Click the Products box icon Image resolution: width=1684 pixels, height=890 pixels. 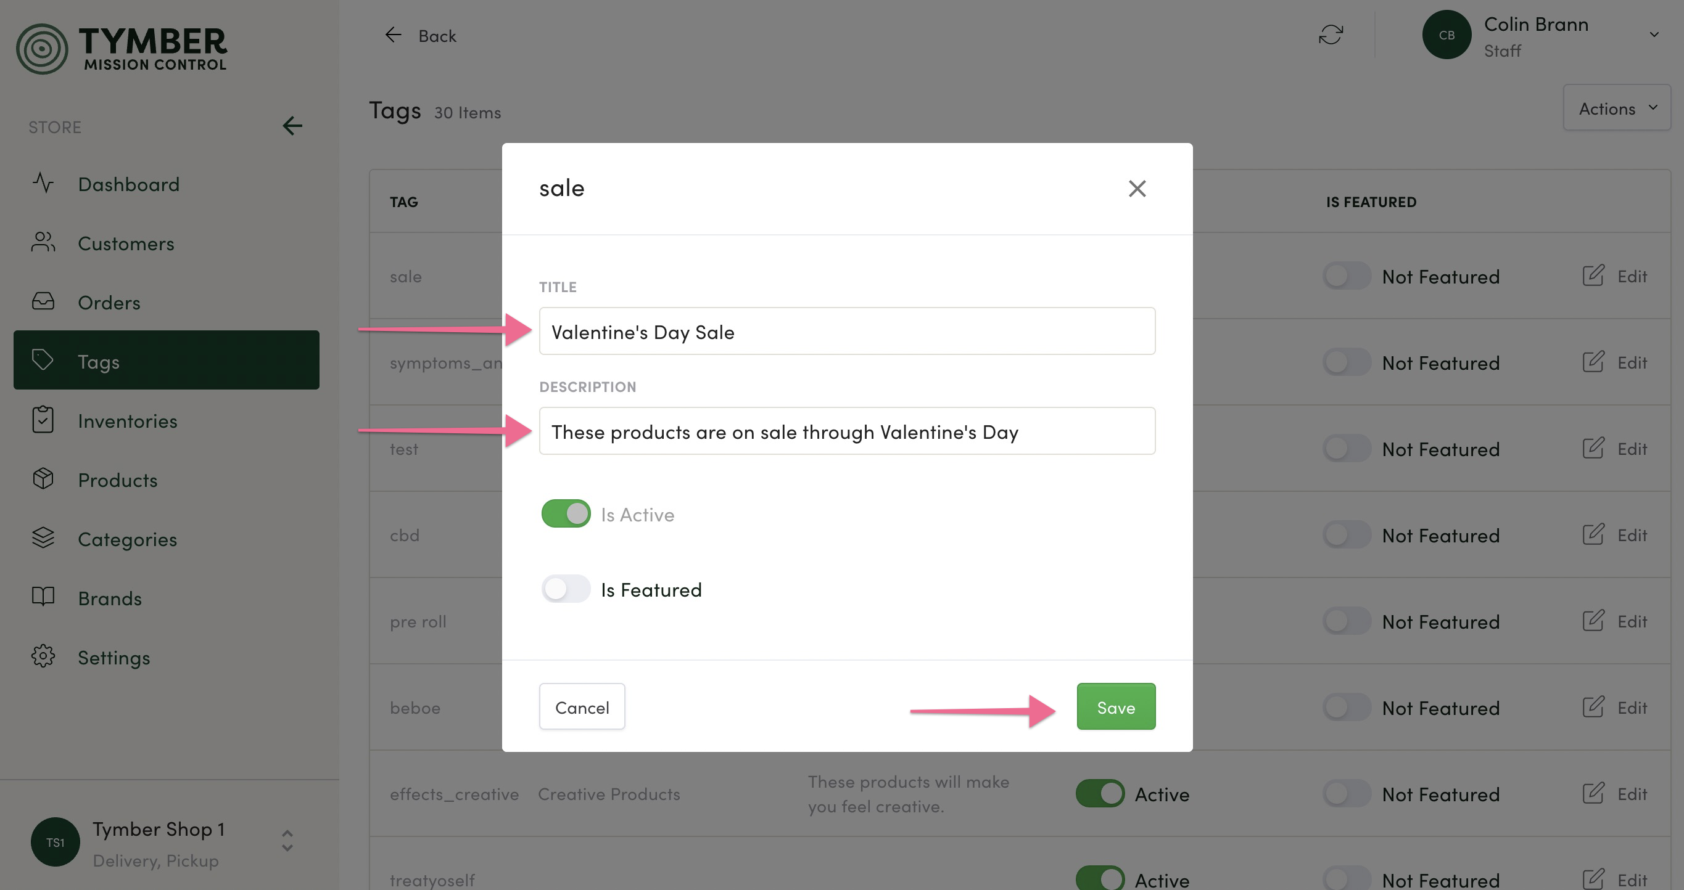coord(43,479)
